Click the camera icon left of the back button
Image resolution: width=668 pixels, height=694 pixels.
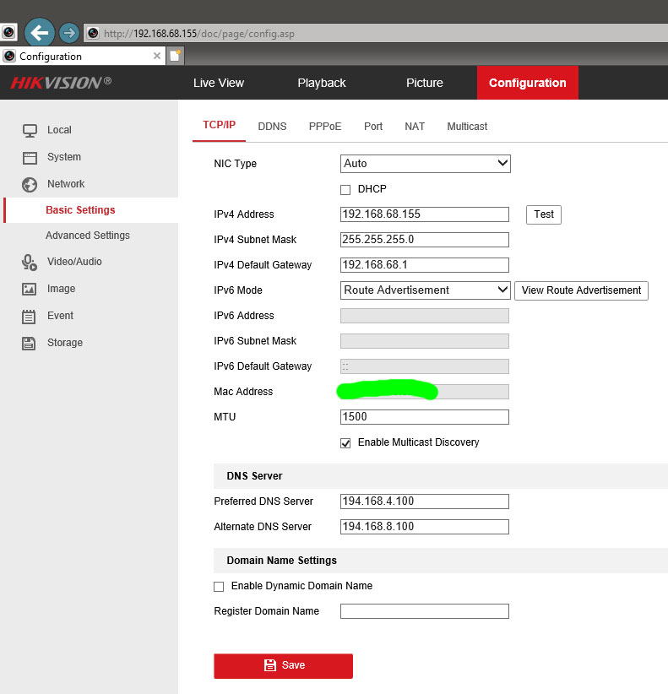[x=8, y=32]
